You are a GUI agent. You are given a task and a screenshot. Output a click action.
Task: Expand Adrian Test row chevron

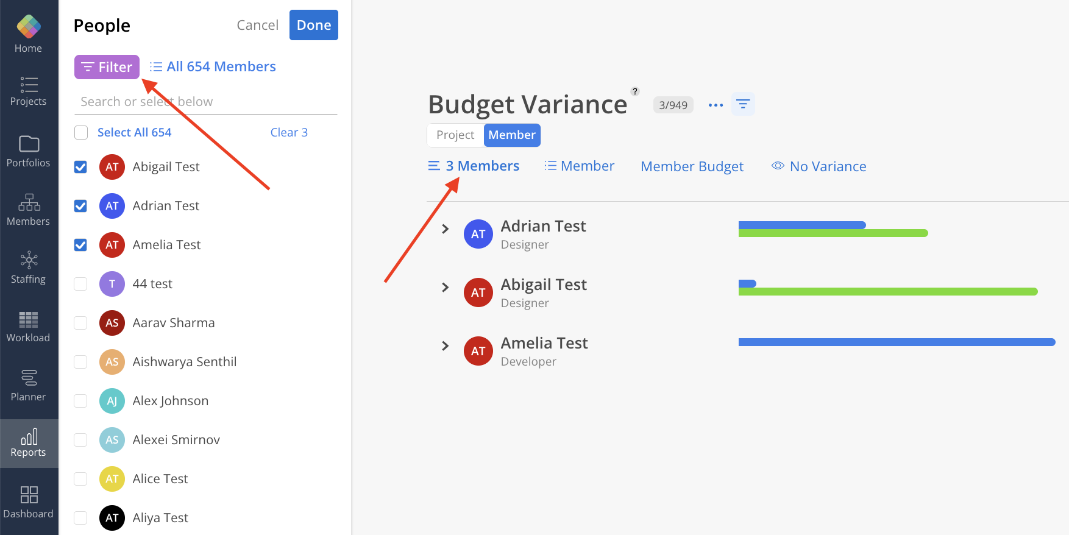pyautogui.click(x=445, y=229)
